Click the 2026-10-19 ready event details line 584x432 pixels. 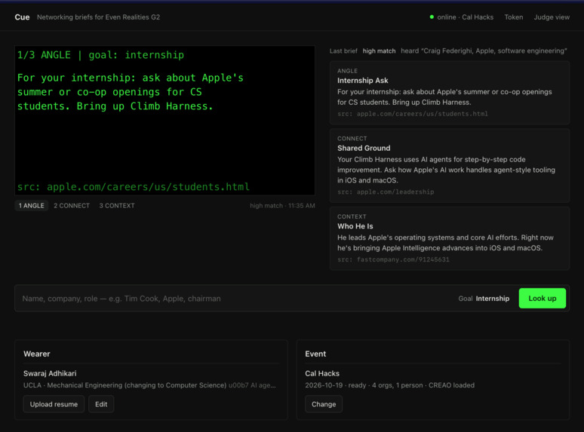[389, 385]
